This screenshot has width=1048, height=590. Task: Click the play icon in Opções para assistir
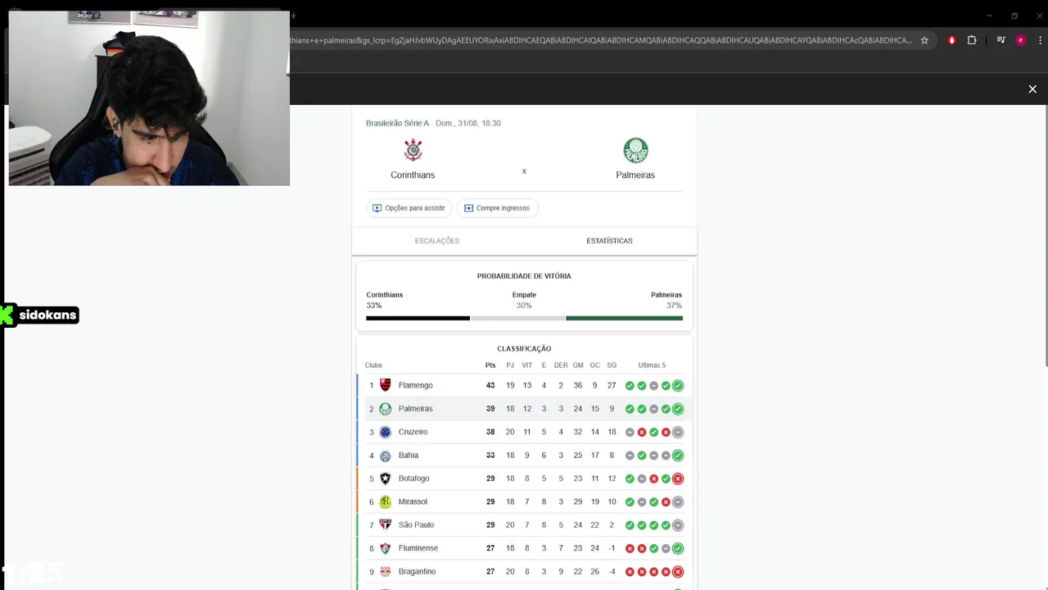pyautogui.click(x=377, y=208)
